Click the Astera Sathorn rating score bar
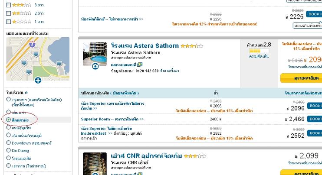Image resolution: width=322 pixels, height=175 pixels. (259, 51)
